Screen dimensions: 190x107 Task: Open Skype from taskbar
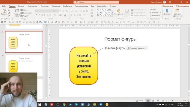(x=77, y=104)
